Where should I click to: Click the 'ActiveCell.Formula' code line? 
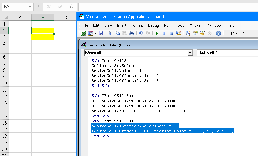[139, 111]
